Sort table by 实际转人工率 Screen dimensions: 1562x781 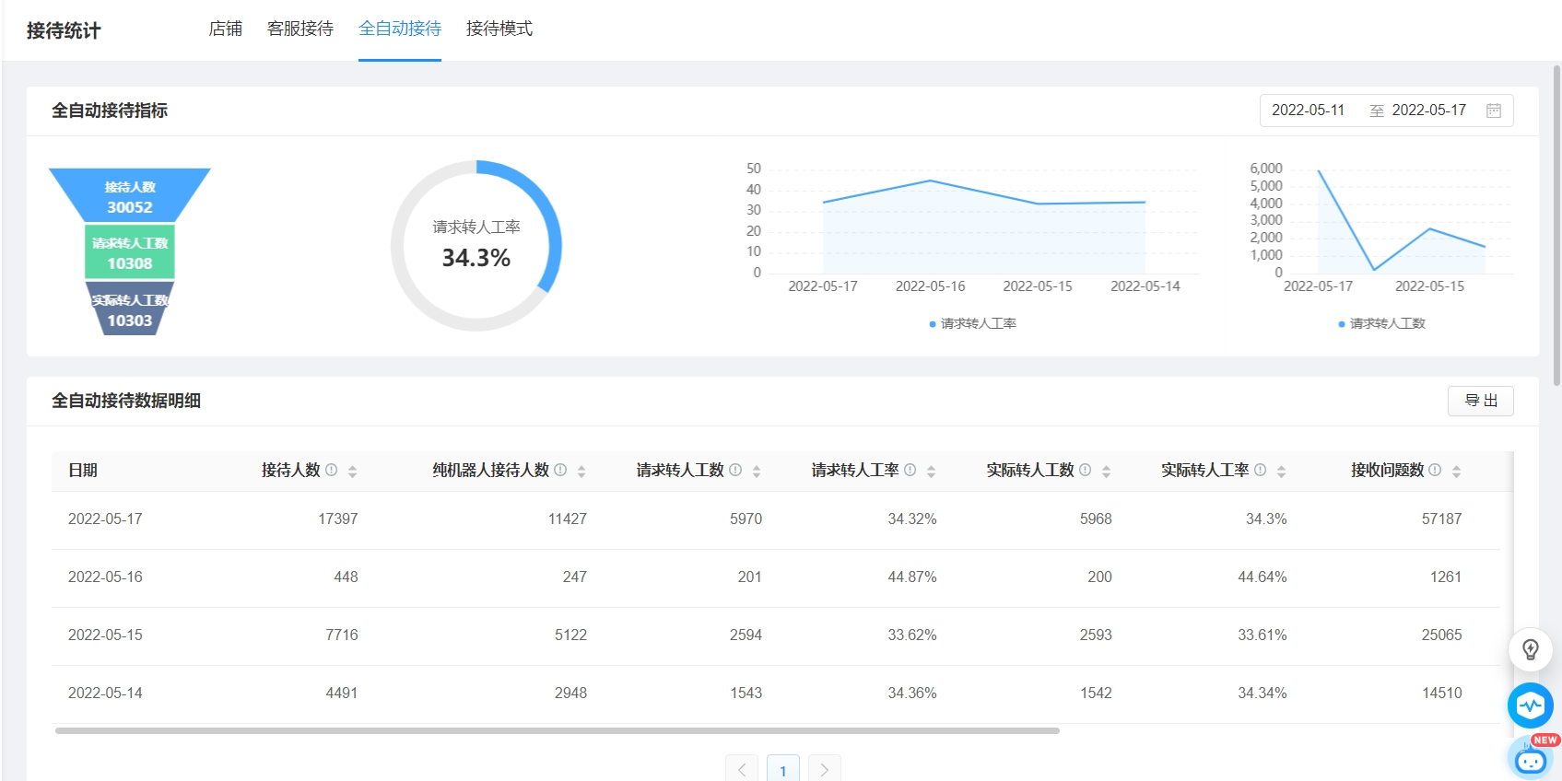point(1281,471)
